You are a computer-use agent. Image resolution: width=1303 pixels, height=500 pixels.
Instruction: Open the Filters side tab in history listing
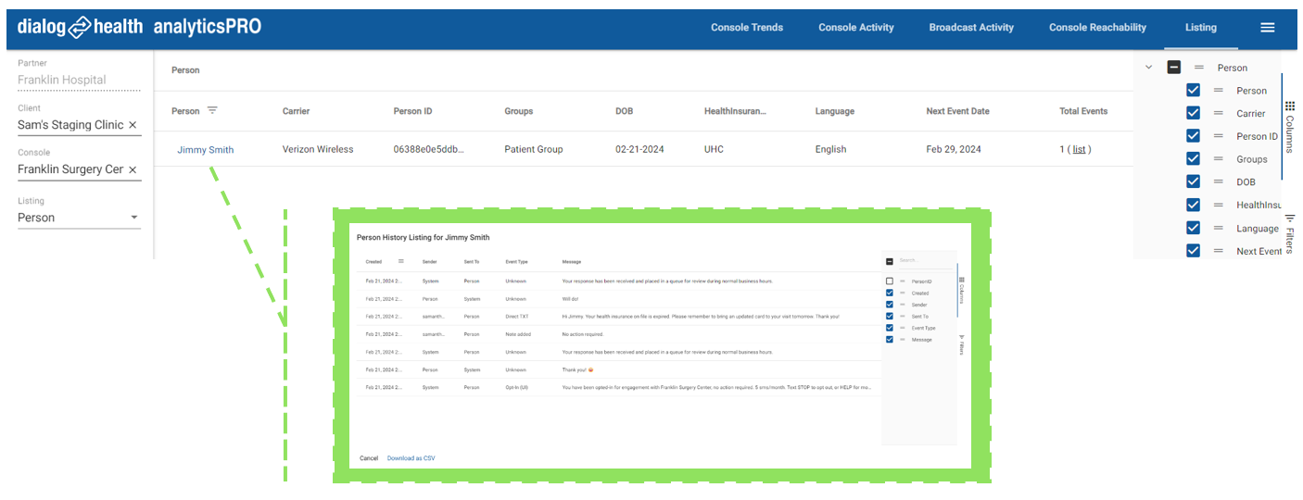click(x=961, y=346)
